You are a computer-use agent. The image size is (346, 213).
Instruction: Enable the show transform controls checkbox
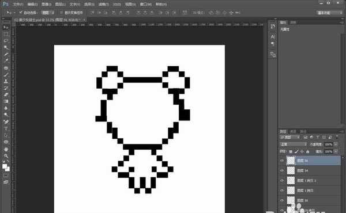pos(61,13)
